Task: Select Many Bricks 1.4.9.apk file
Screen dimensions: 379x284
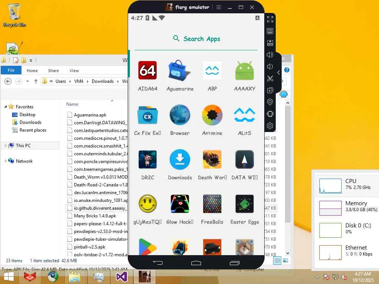Action: (95, 216)
